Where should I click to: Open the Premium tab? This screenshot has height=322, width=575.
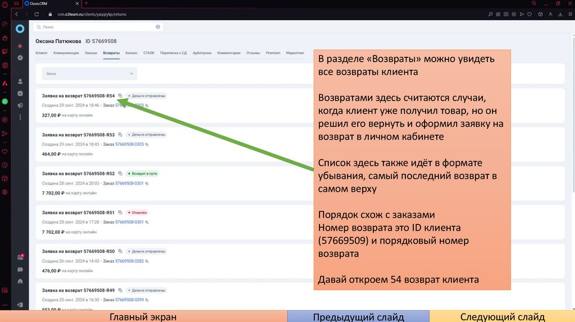pos(273,53)
